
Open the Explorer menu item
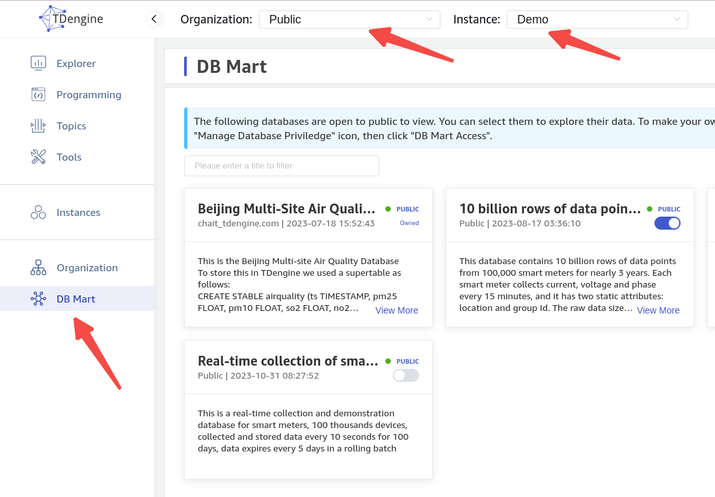point(76,63)
